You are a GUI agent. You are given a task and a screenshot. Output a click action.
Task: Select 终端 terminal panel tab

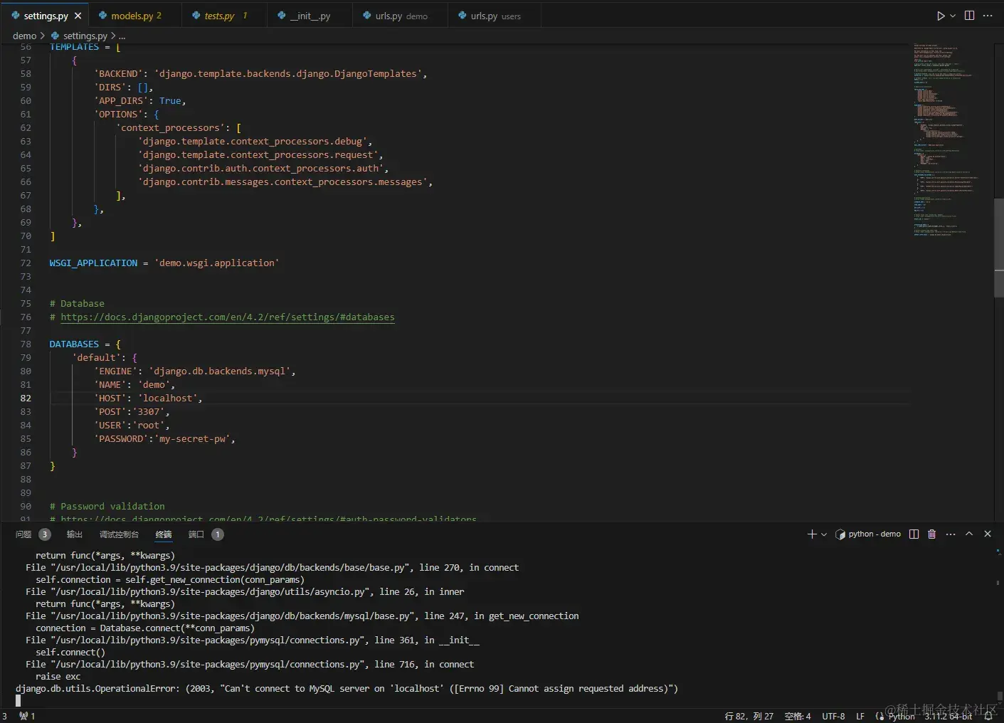pos(164,534)
